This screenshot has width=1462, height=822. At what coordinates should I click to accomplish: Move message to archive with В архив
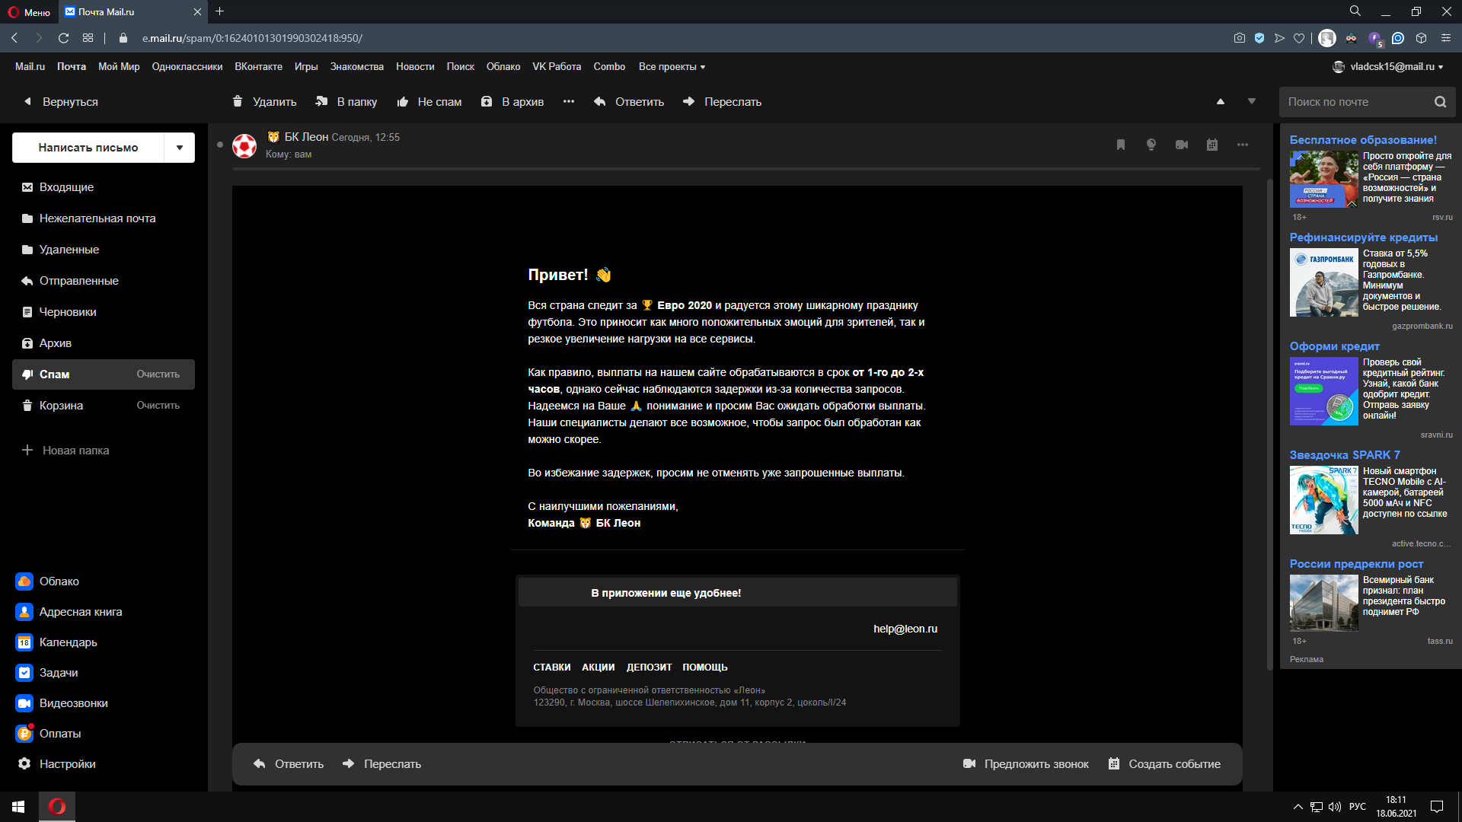pyautogui.click(x=512, y=102)
